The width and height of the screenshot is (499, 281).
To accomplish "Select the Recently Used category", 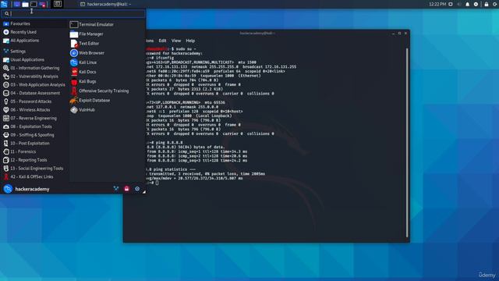I will point(34,32).
